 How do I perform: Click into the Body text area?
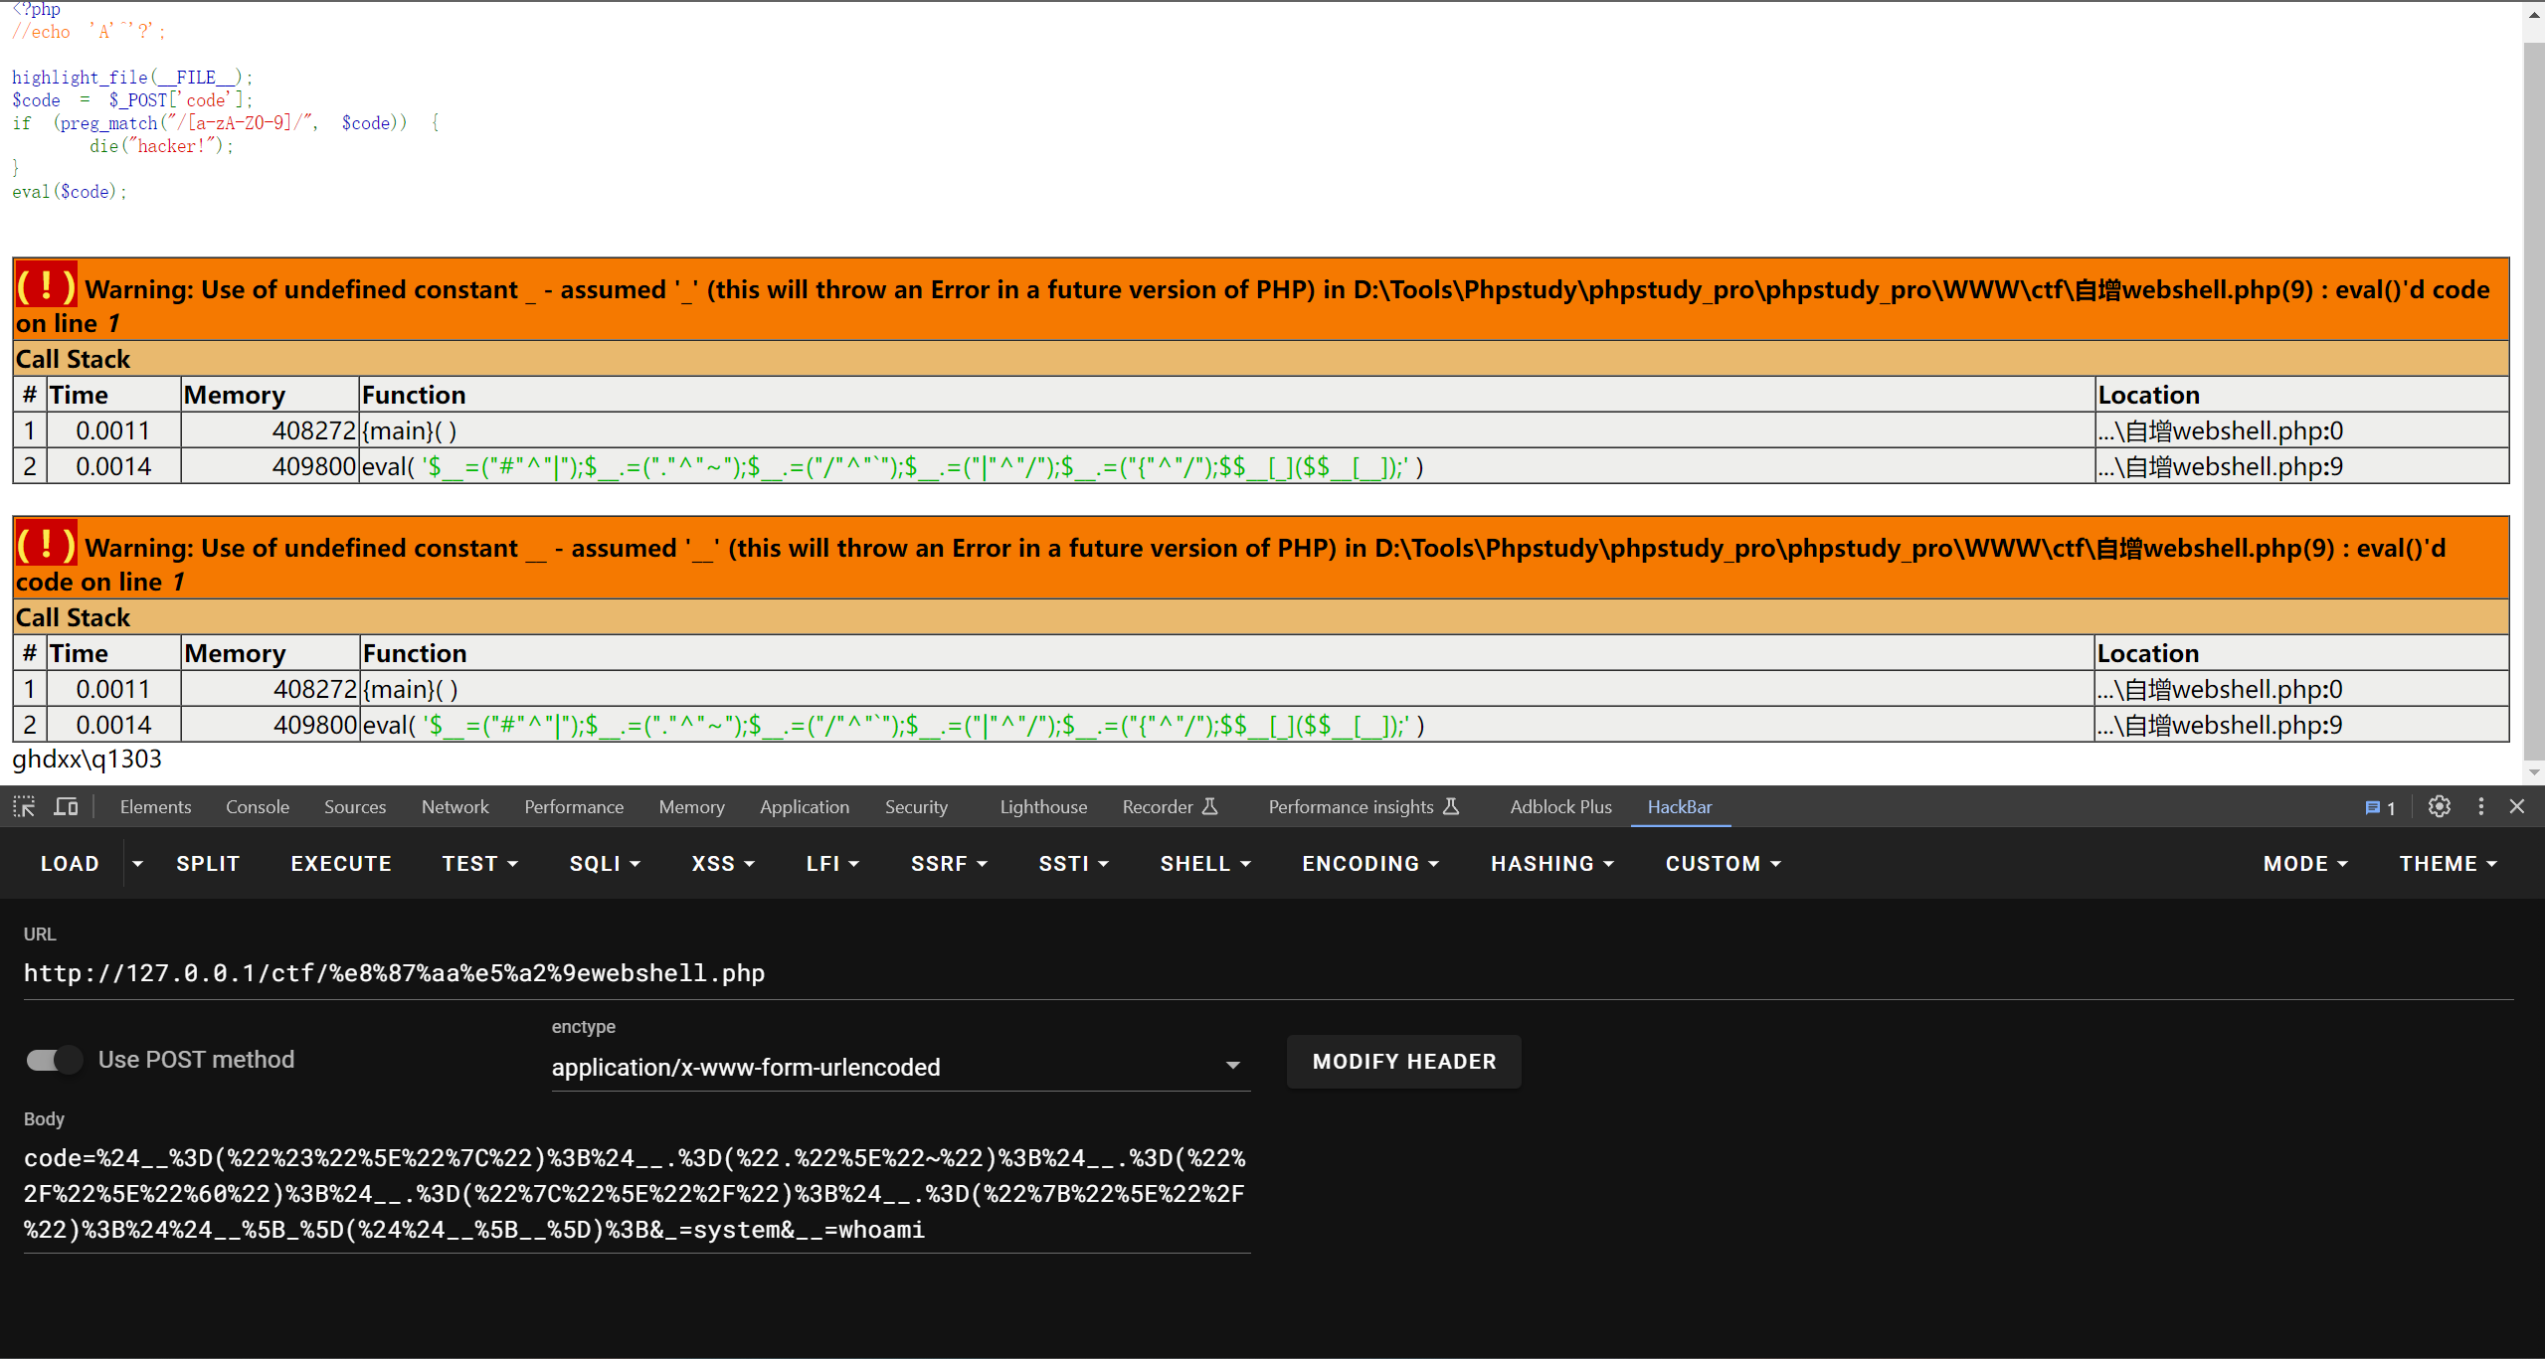point(636,1194)
